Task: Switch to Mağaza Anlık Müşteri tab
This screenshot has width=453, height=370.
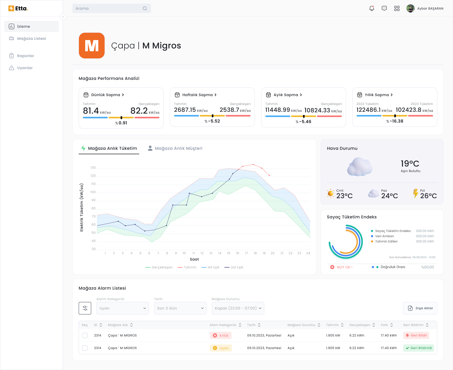Action: pyautogui.click(x=175, y=148)
